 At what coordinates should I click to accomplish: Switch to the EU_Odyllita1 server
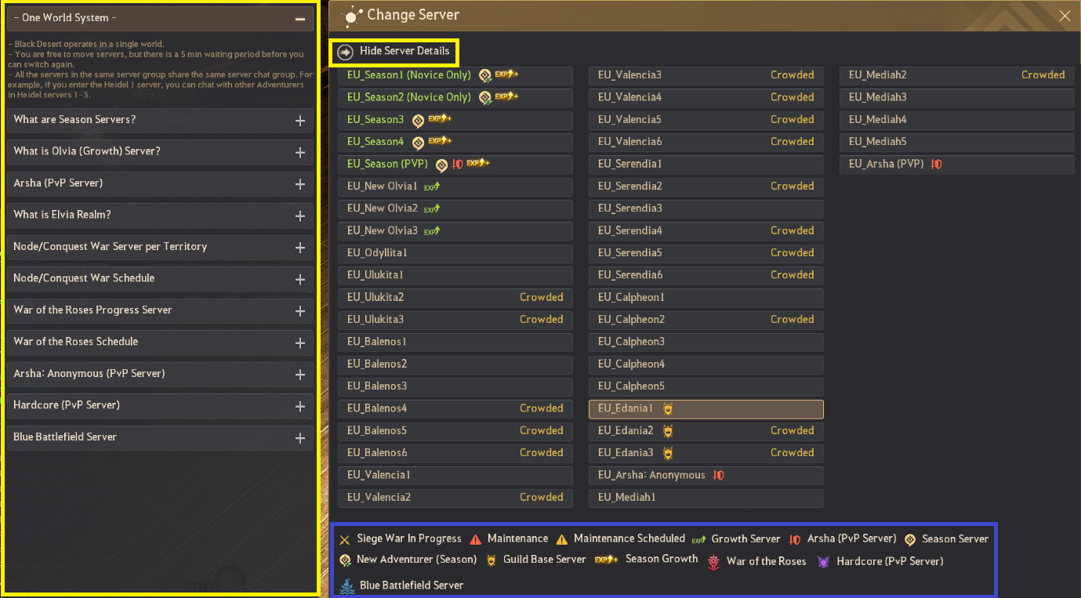pyautogui.click(x=455, y=253)
